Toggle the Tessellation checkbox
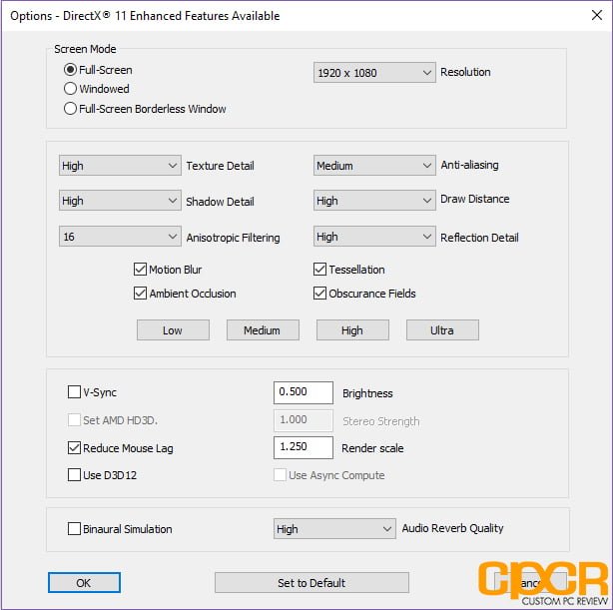This screenshot has height=610, width=613. point(319,270)
